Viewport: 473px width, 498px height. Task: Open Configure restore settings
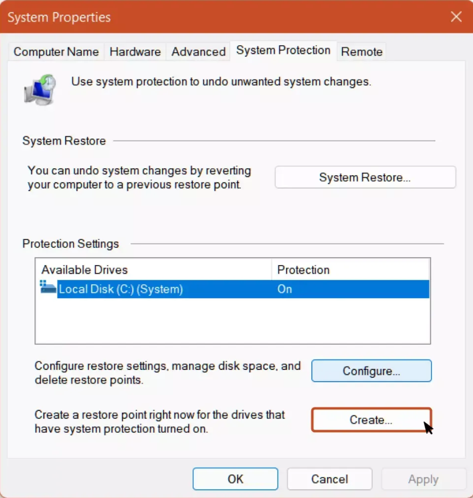(371, 371)
